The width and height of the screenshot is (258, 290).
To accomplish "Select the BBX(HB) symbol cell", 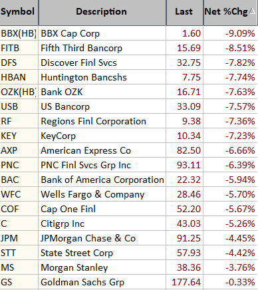I will (19, 33).
